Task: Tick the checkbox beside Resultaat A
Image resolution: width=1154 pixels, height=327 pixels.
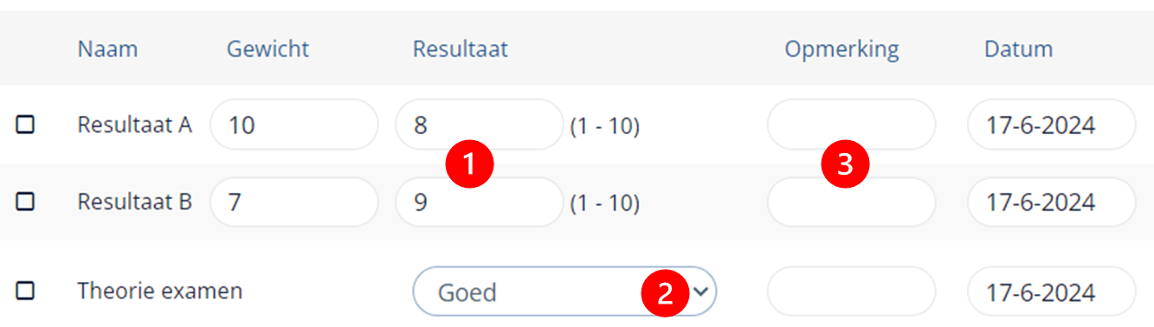Action: pos(25,125)
